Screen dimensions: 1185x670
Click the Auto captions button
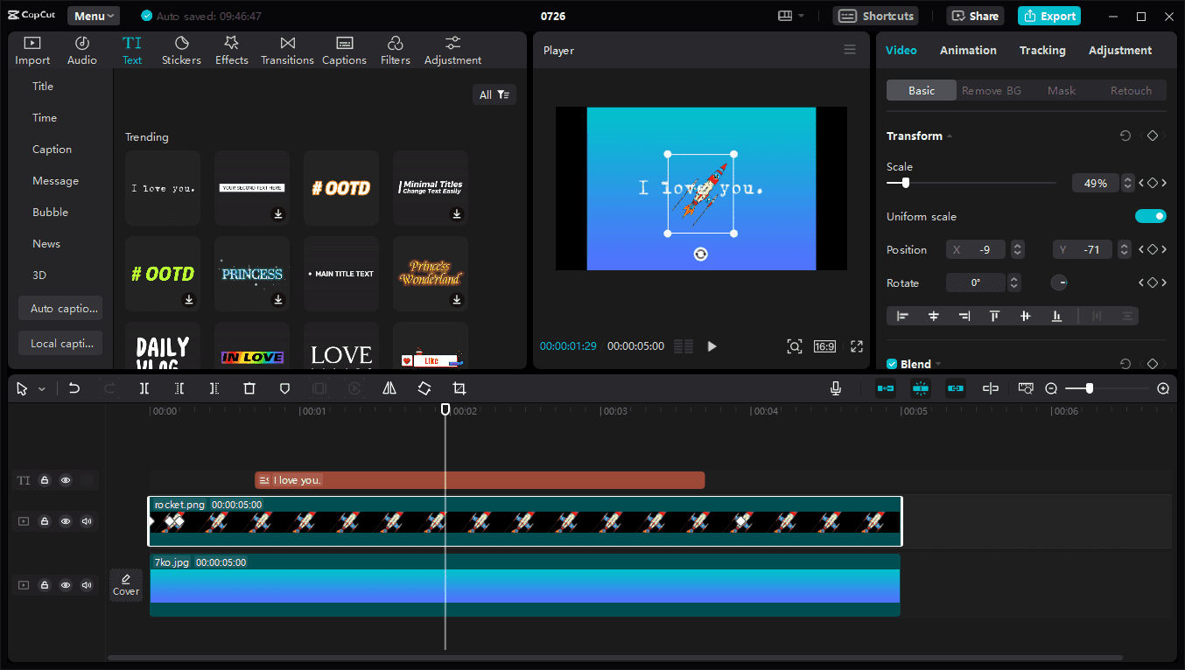[x=60, y=308]
